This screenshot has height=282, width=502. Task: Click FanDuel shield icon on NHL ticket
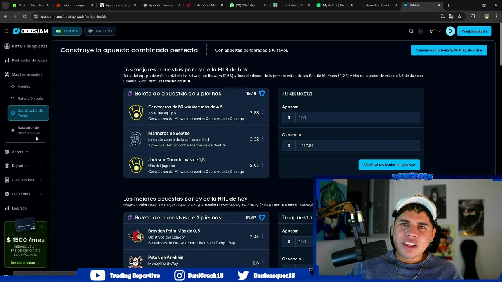click(262, 217)
